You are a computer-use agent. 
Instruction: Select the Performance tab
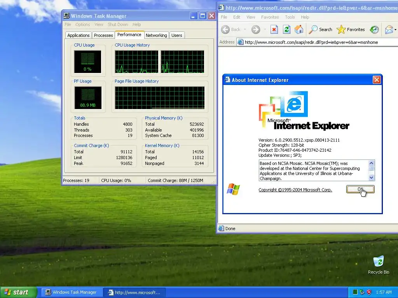pos(129,35)
